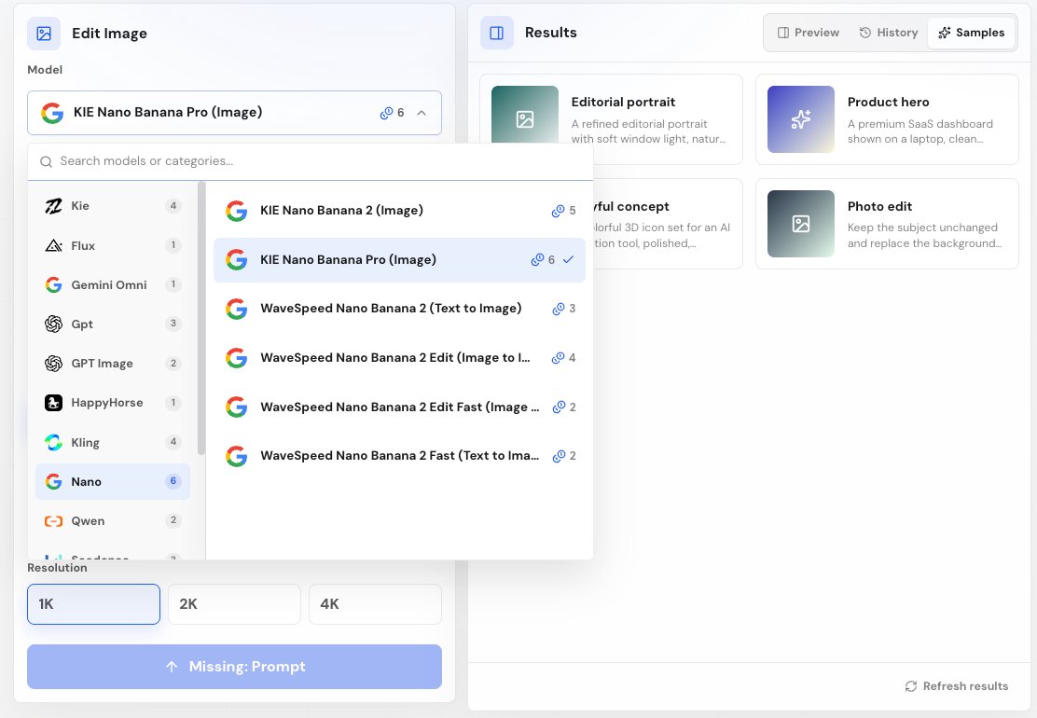The height and width of the screenshot is (718, 1037).
Task: Choose WaveSpeed Nano Banana 2 Edit (Image to I...)
Action: (x=399, y=358)
